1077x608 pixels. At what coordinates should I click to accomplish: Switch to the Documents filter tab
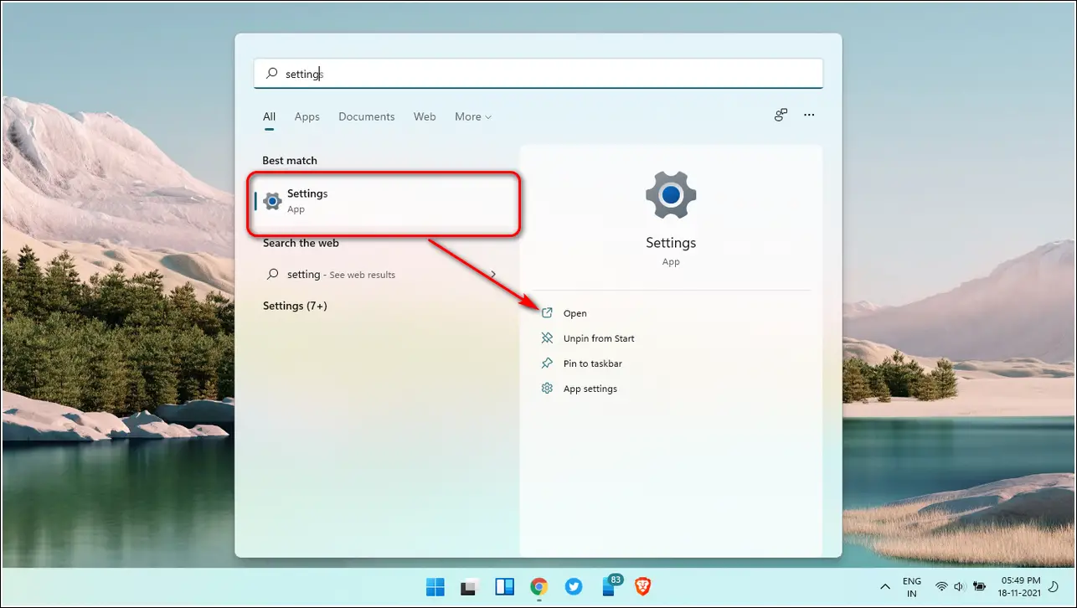pyautogui.click(x=366, y=116)
